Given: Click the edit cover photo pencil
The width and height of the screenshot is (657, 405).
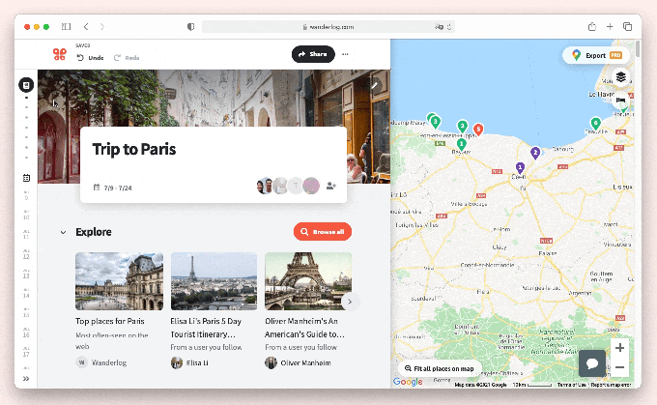Looking at the screenshot, I should tap(375, 85).
